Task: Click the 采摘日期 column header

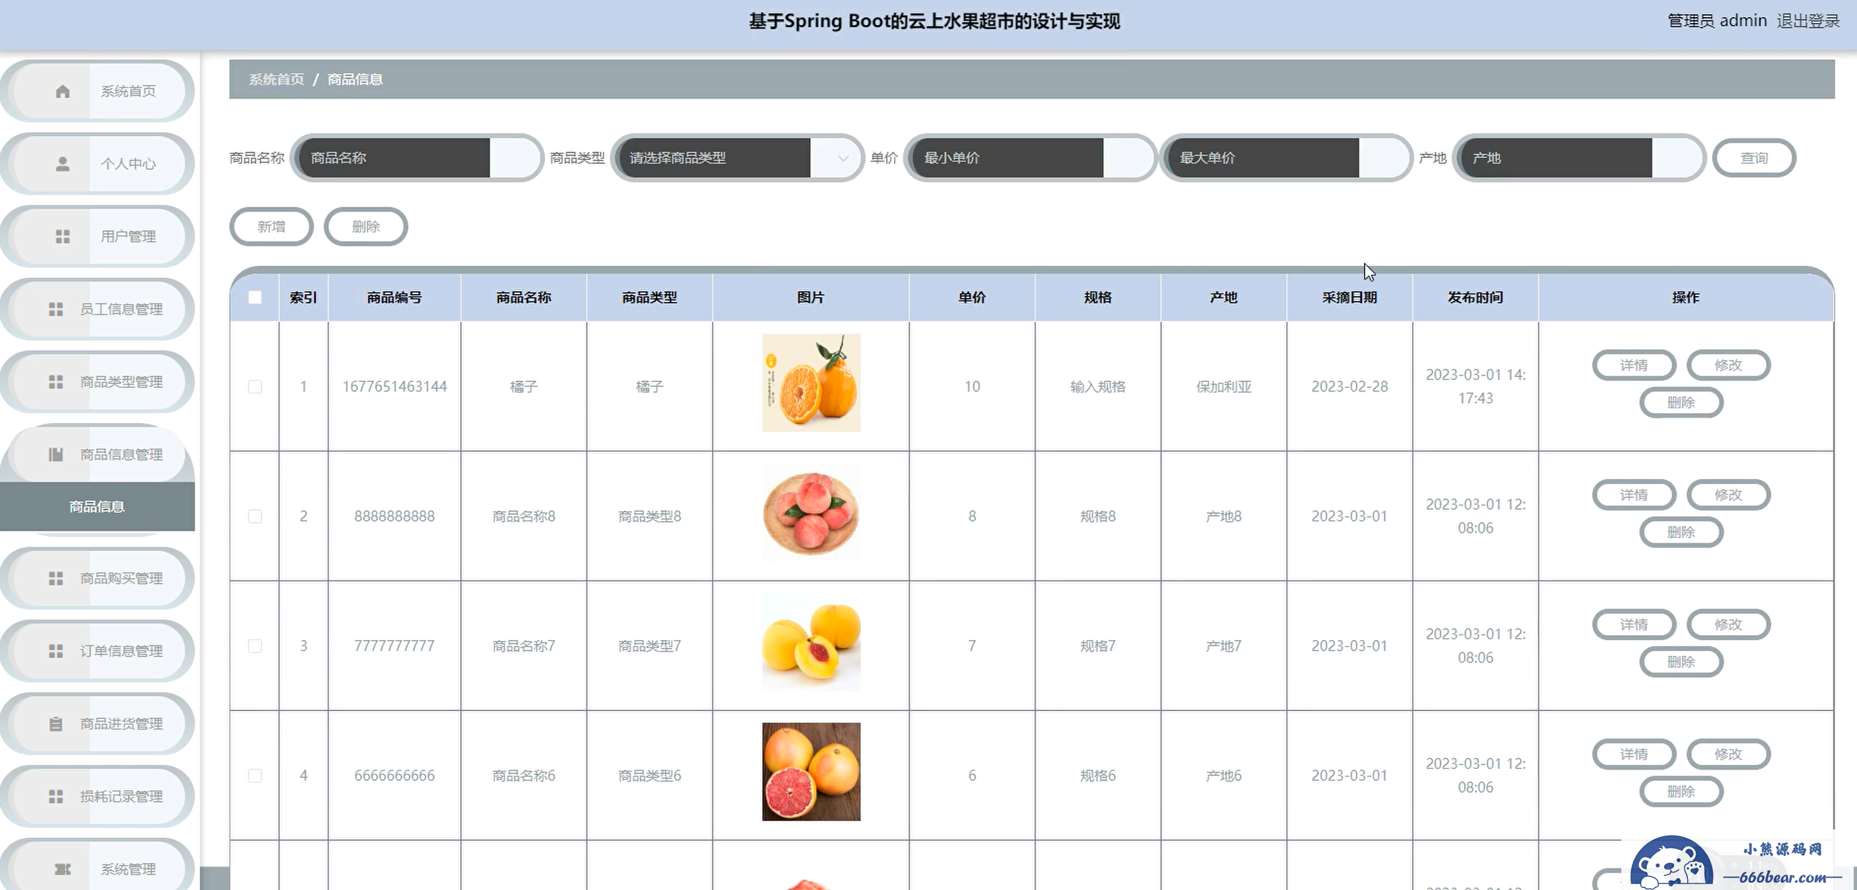Action: (x=1349, y=297)
